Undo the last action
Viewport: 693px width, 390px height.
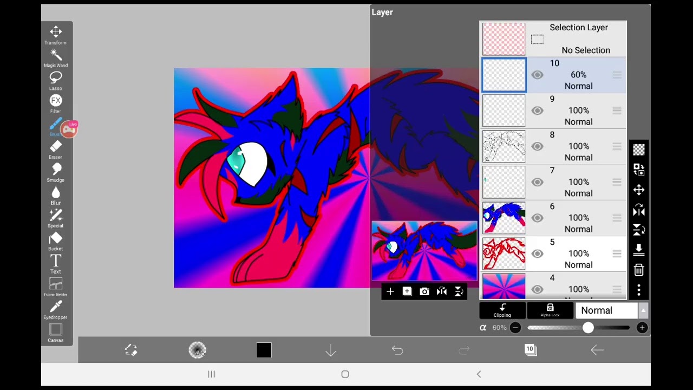(397, 350)
